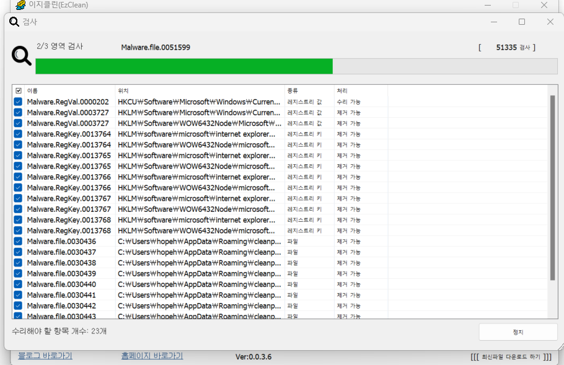The height and width of the screenshot is (365, 564).
Task: Select RegKey.0013766 name in the WOW6432Node row
Action: point(69,188)
